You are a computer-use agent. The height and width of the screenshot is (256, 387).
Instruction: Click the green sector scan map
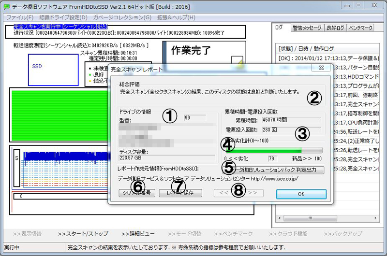click(60, 115)
